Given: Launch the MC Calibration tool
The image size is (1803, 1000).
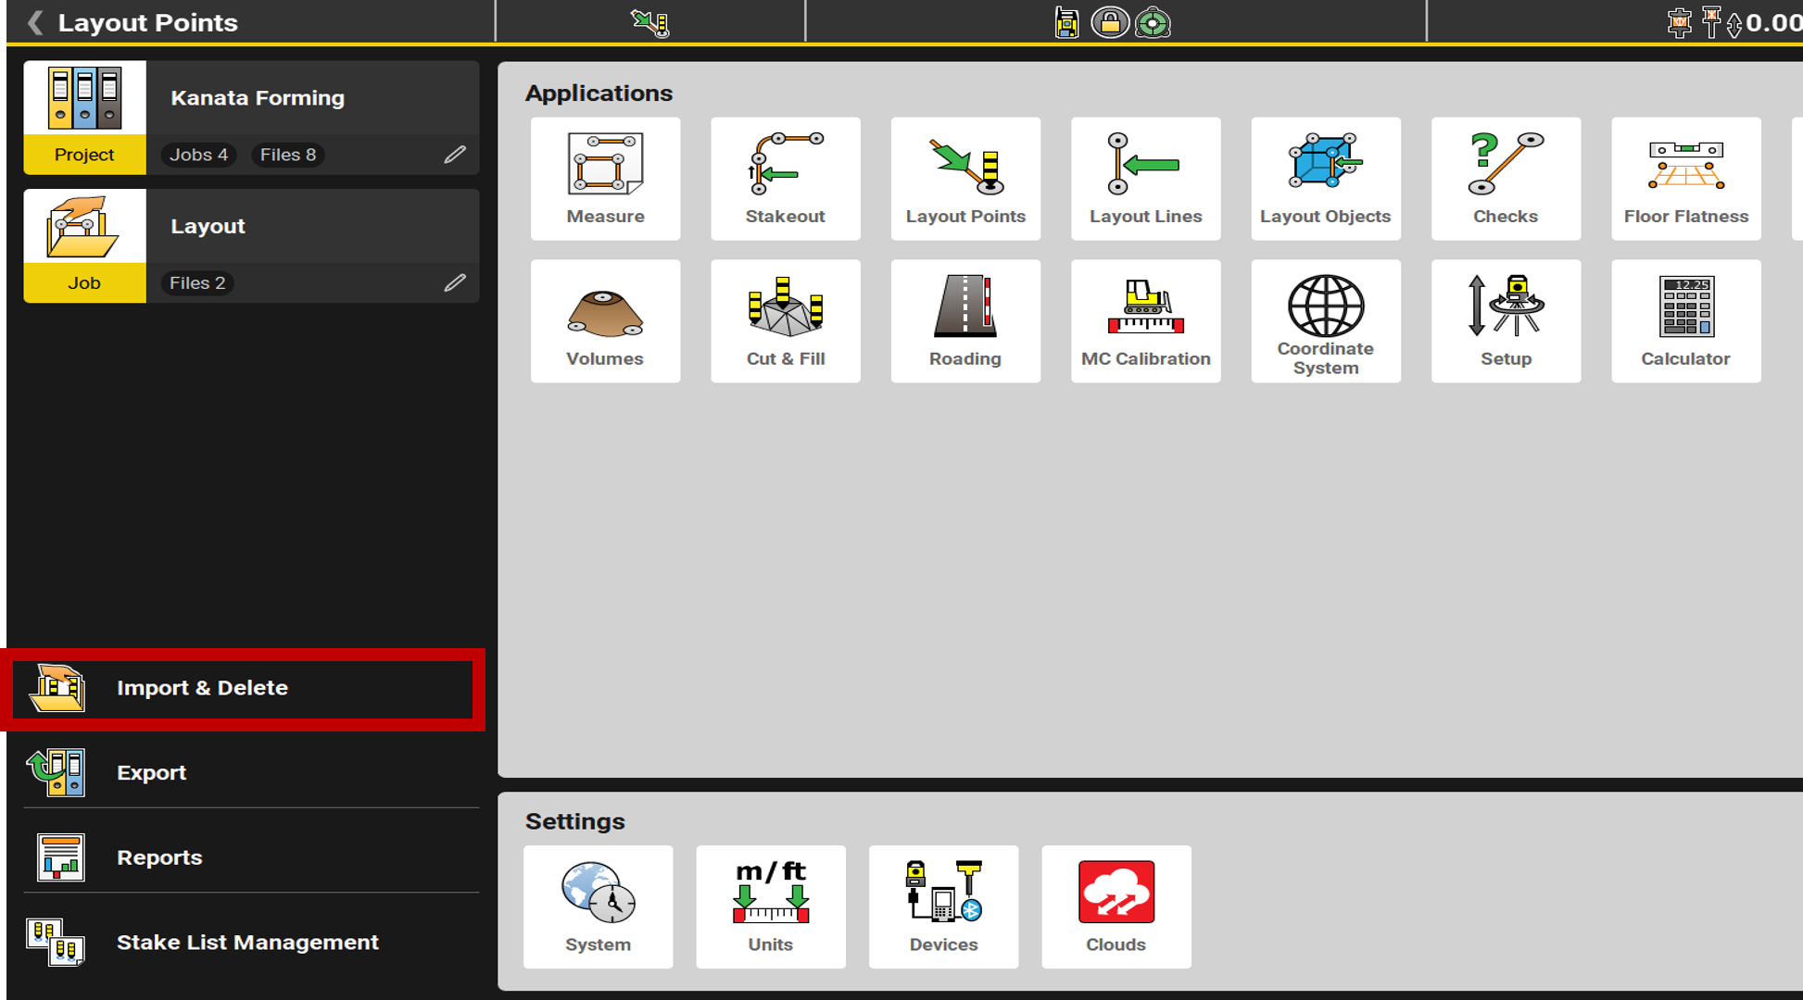Looking at the screenshot, I should pos(1145,321).
